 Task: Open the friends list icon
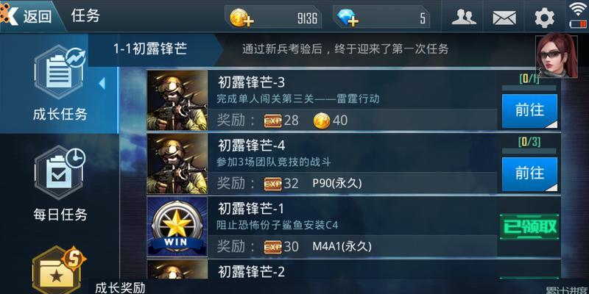(464, 17)
